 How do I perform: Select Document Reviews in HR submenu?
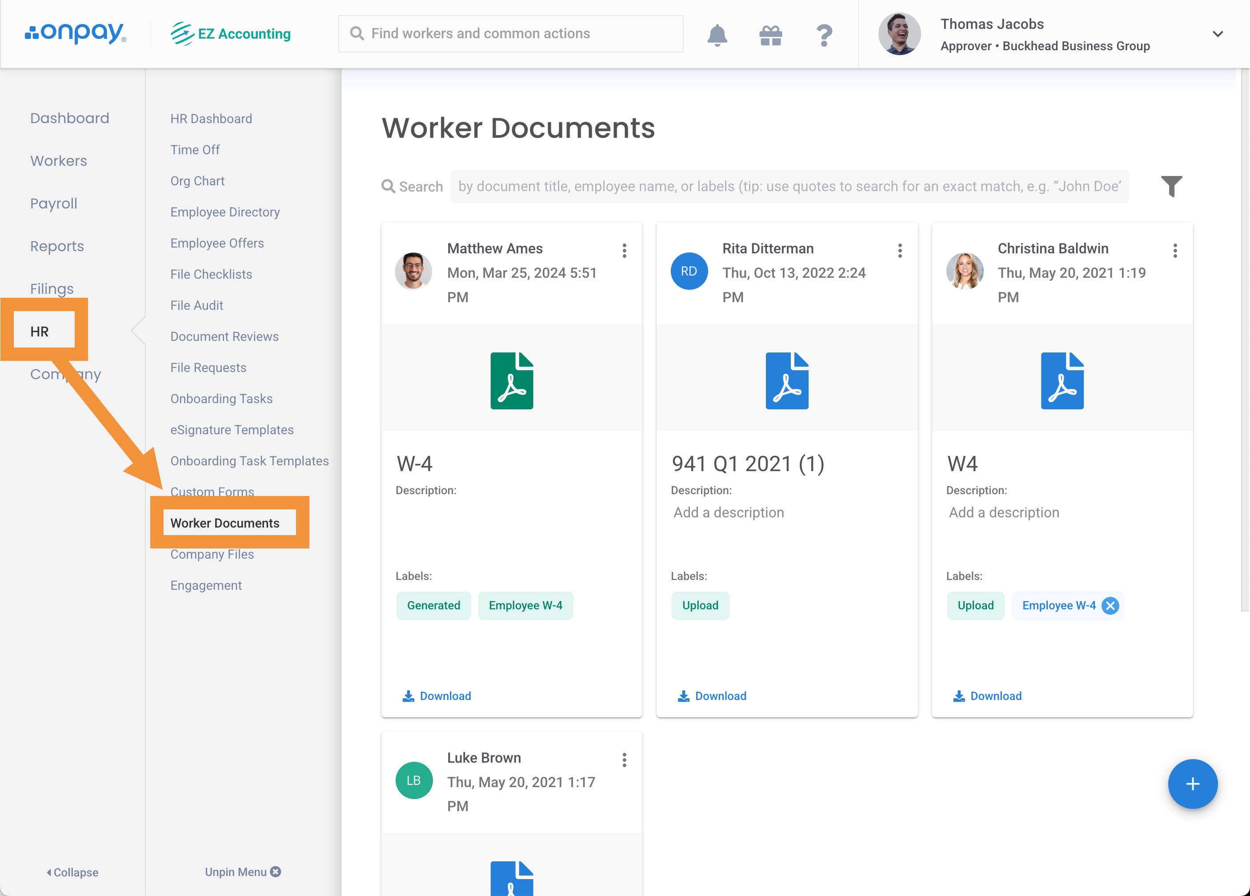(x=224, y=336)
